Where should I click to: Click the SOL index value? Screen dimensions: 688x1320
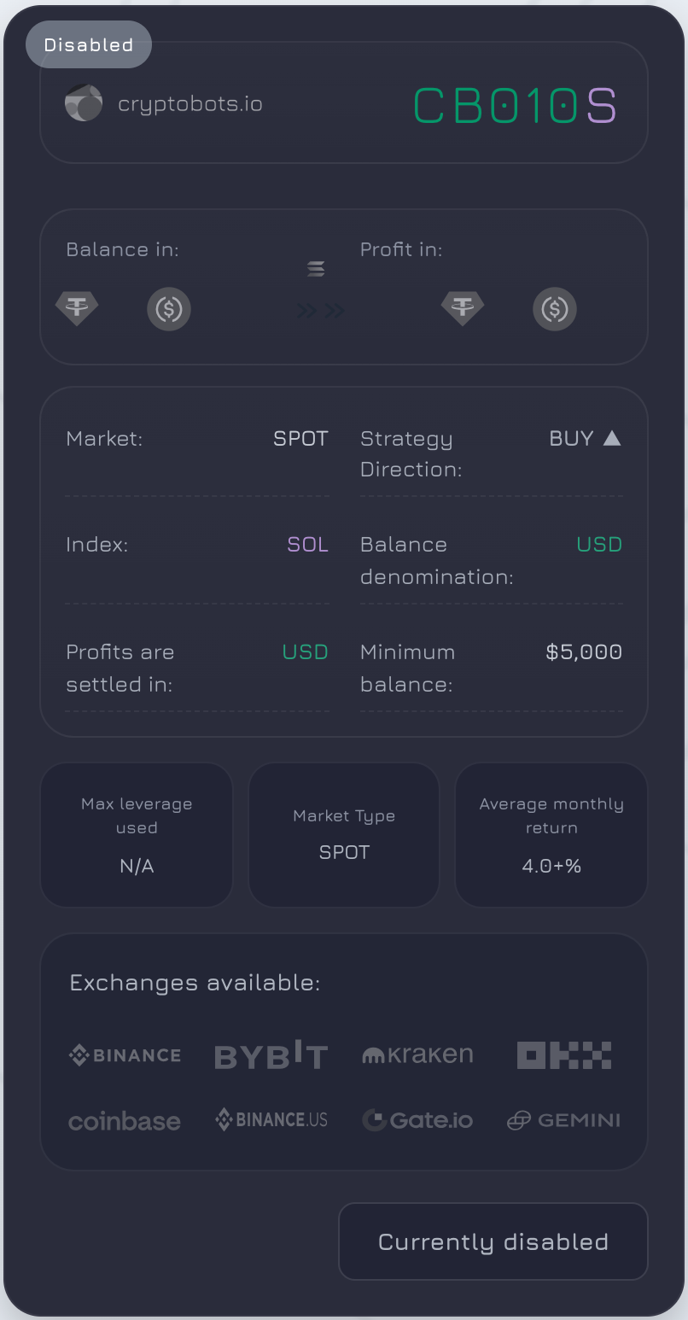[307, 545]
